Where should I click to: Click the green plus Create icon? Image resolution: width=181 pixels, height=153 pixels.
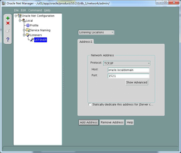point(8,18)
